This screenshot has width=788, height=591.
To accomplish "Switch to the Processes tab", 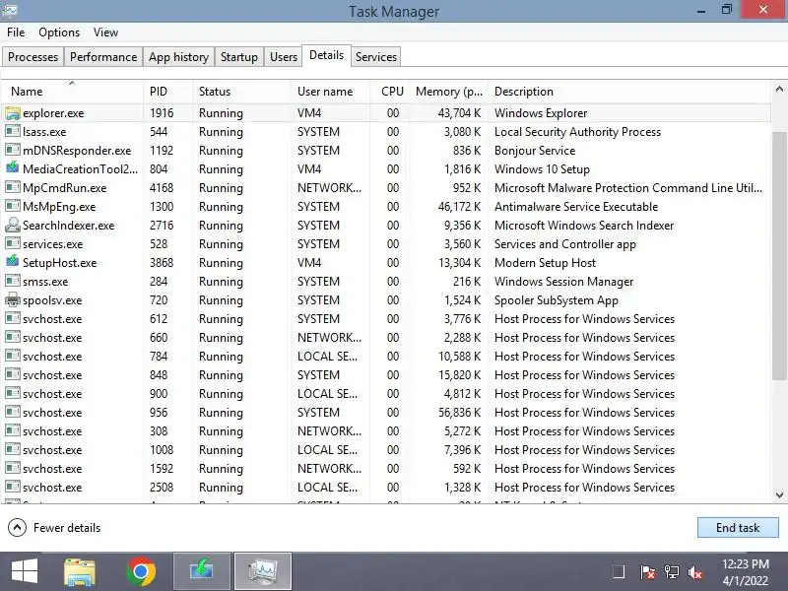I will tap(33, 57).
